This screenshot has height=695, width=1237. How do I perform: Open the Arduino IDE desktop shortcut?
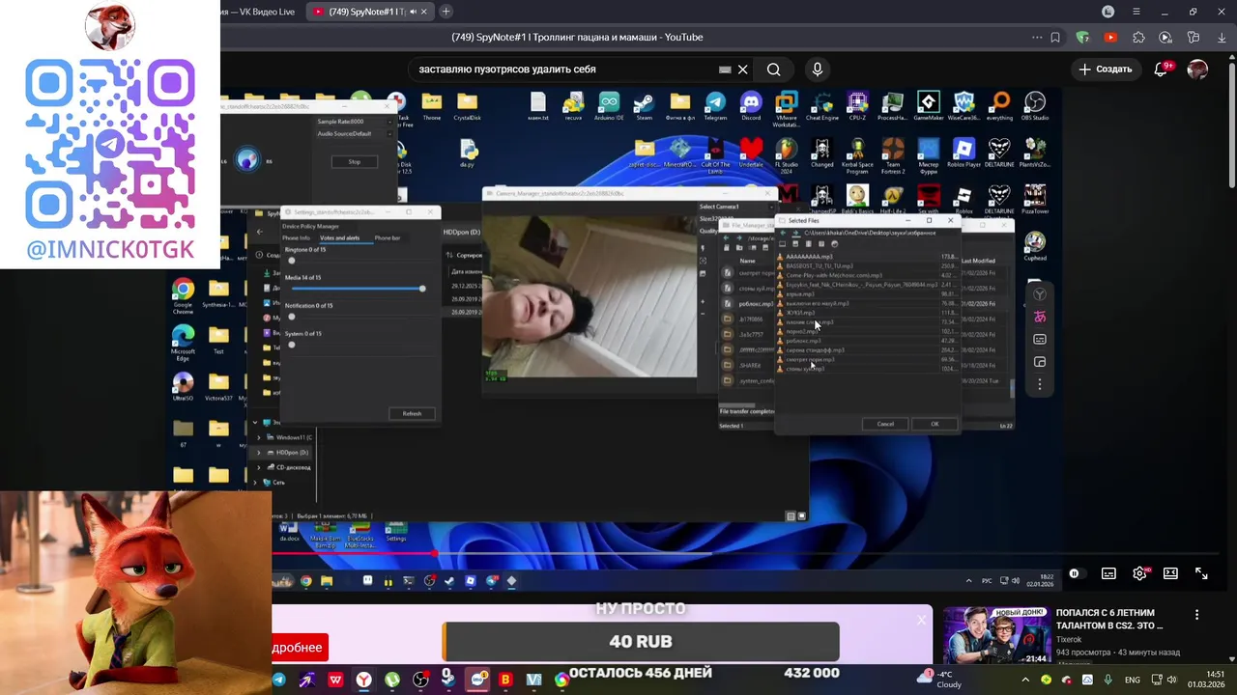(x=609, y=107)
